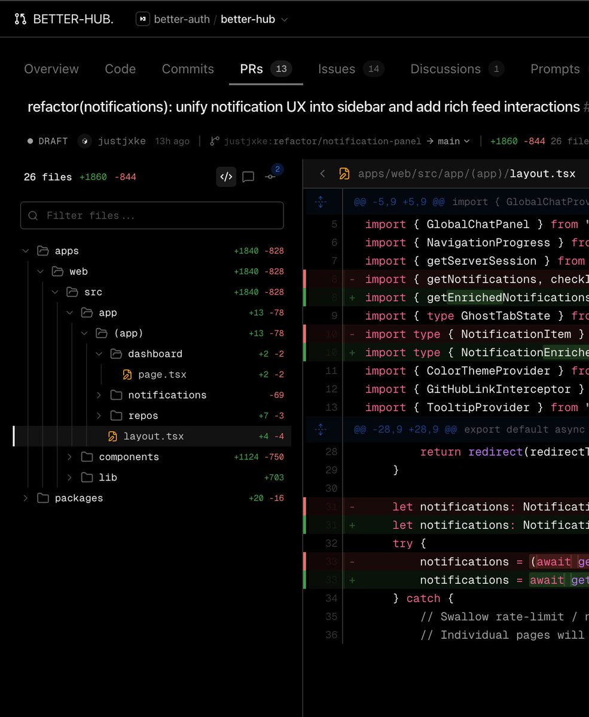The image size is (589, 717).
Task: Focus the Filter files input
Action: click(x=152, y=215)
